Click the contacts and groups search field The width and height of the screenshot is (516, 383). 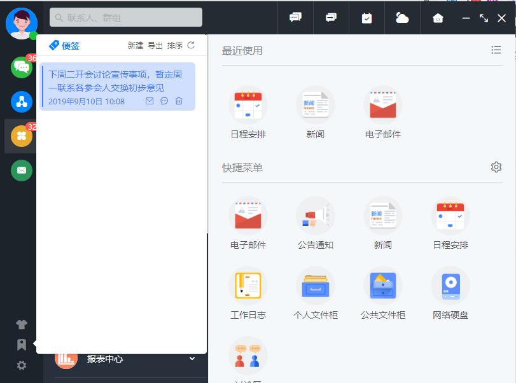click(x=126, y=17)
